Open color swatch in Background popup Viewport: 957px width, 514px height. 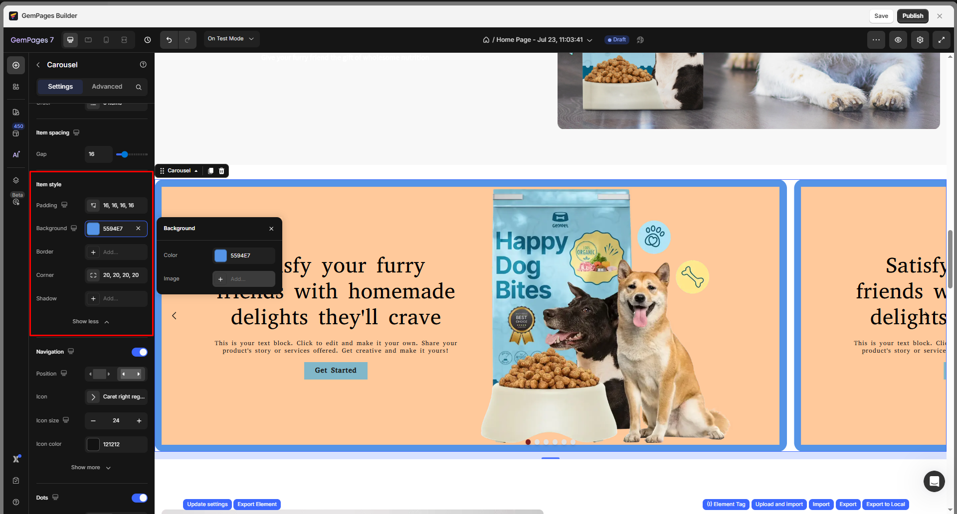pos(220,256)
